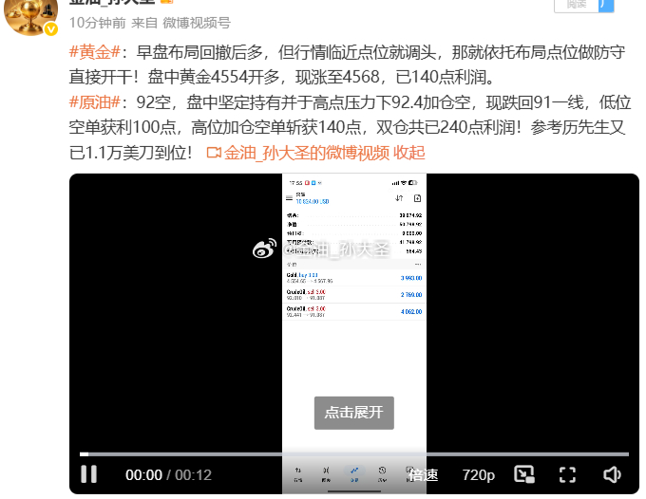
Task: Open the 倍速 playback speed menu
Action: pos(423,474)
